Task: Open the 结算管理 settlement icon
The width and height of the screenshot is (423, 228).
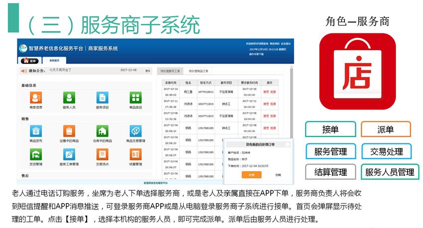Action: [x=135, y=155]
